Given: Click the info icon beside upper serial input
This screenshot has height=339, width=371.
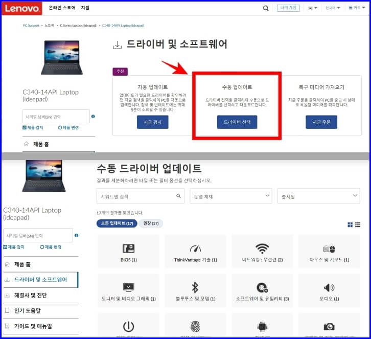Looking at the screenshot, I should coord(93,117).
